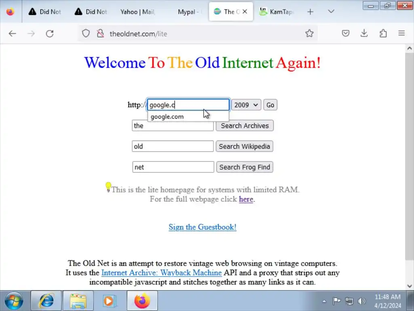This screenshot has height=311, width=414.
Task: Open the Save to Pocket icon
Action: 346,33
